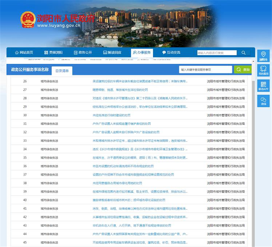
Task: Open row 30 link 未经批准进行临时建设的处罚
Action: (x=111, y=115)
